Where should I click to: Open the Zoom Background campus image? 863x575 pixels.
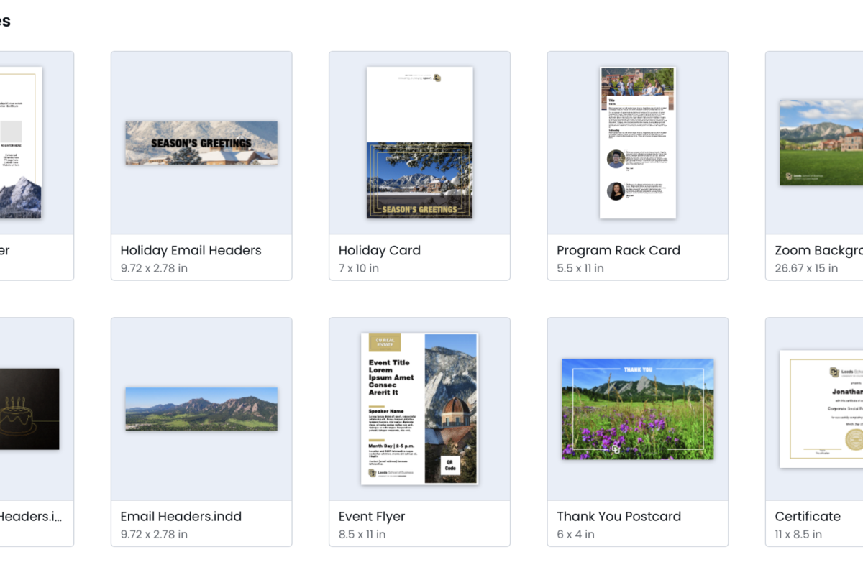coord(821,142)
